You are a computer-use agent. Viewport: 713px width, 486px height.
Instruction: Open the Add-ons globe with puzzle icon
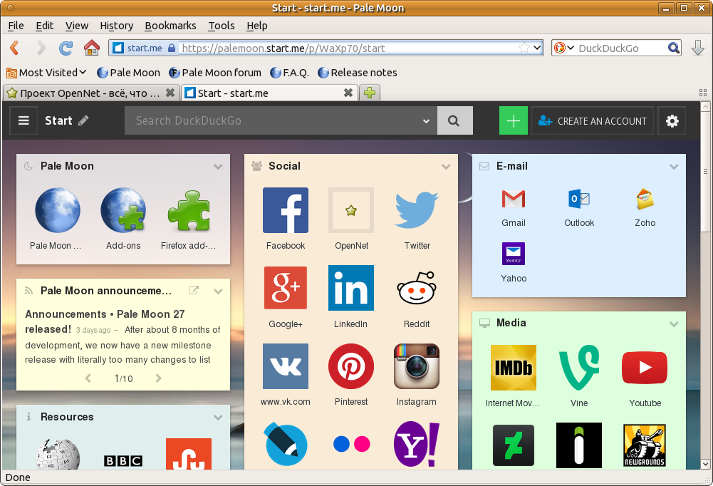(123, 210)
